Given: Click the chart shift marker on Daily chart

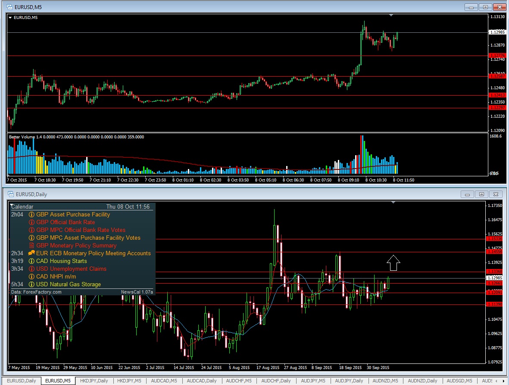Looking at the screenshot, I should [393, 202].
